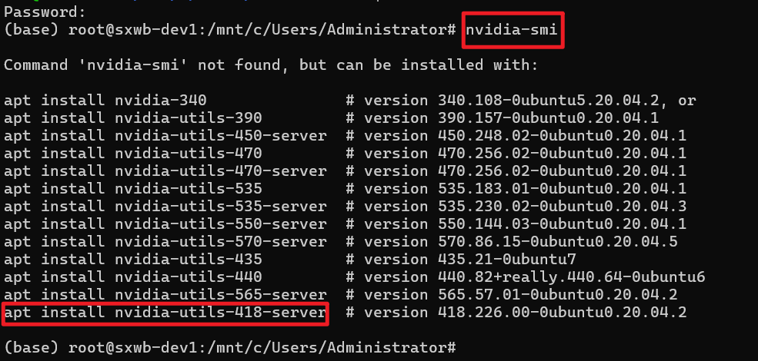Click the 'apt install nvidia-utils-470' non-server line

pos(133,154)
